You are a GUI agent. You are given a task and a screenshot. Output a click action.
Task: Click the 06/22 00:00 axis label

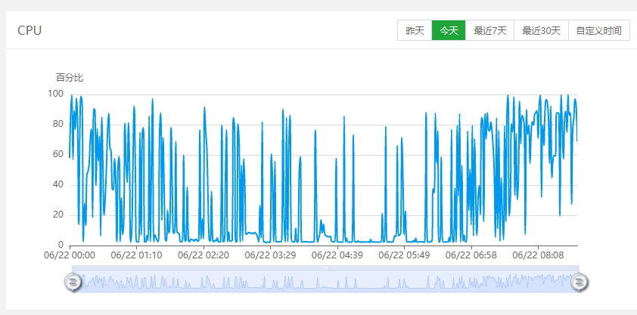tap(70, 255)
